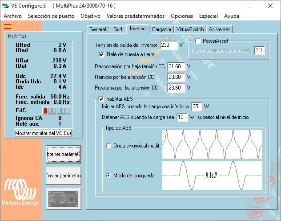Screen dimensions: 281x221
Task: Click Mostrar monitor del VE.Bus button
Action: pyautogui.click(x=43, y=133)
